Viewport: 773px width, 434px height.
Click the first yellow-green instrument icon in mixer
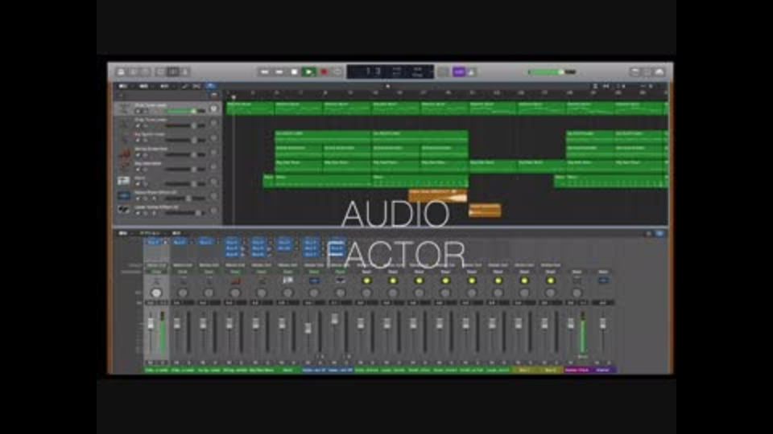[366, 281]
